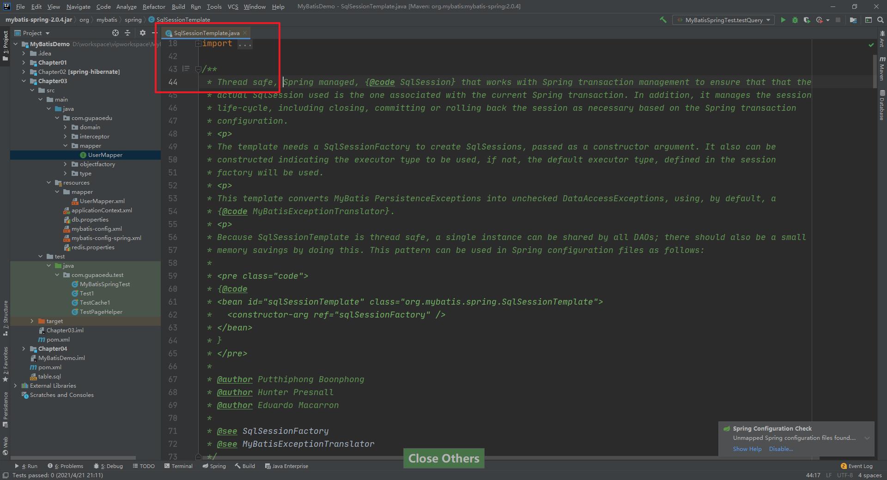Open Project Structure icon in toolbar
The height and width of the screenshot is (480, 887).
pos(853,20)
